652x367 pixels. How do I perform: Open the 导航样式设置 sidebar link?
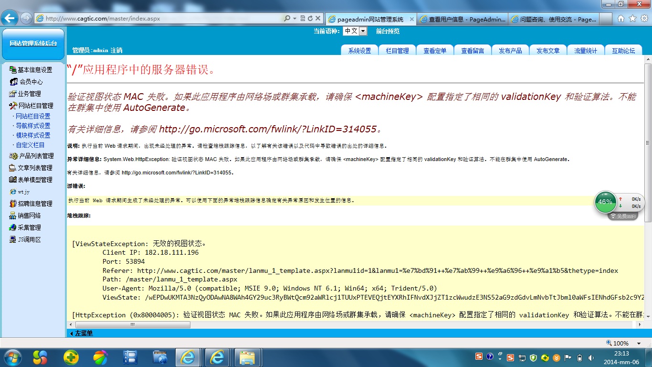point(33,126)
